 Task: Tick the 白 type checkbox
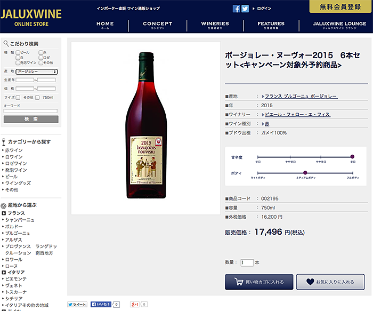(x=18, y=58)
